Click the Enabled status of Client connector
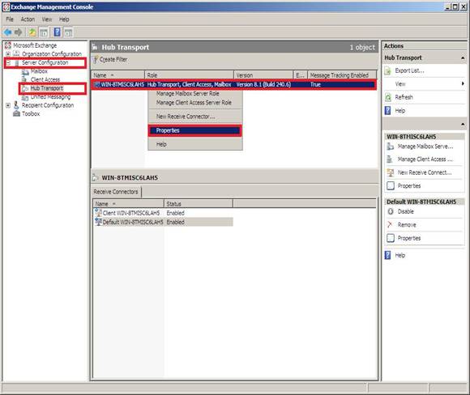 point(176,213)
